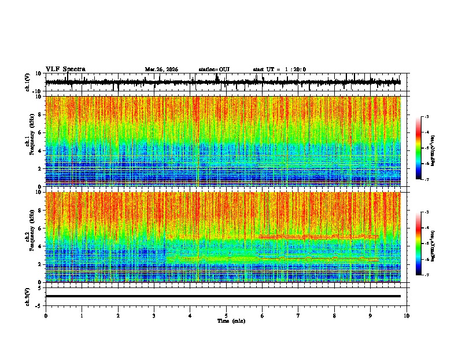458x354 pixels.
Task: Click time axis tick label "9"
Action: pos(370,316)
